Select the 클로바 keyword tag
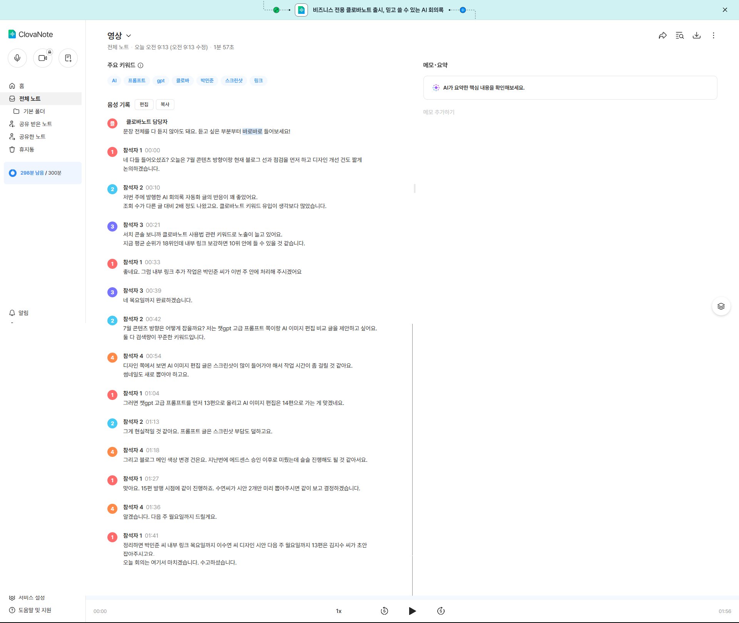Screen dimensions: 739x623 click(182, 80)
